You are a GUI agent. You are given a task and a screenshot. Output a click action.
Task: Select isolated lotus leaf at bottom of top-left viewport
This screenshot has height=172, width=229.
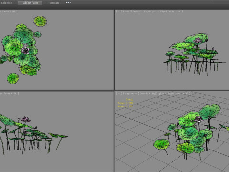pyautogui.click(x=13, y=78)
